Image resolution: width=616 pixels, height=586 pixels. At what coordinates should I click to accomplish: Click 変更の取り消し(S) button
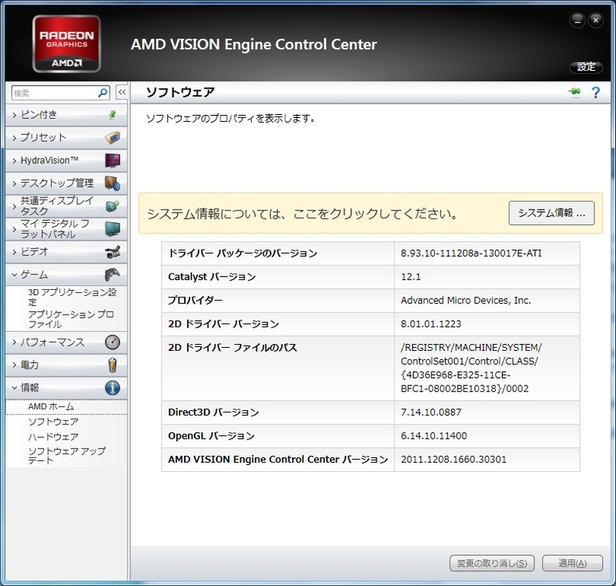[492, 563]
